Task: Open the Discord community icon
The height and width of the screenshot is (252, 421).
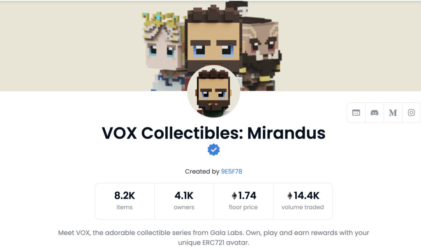Action: 375,113
